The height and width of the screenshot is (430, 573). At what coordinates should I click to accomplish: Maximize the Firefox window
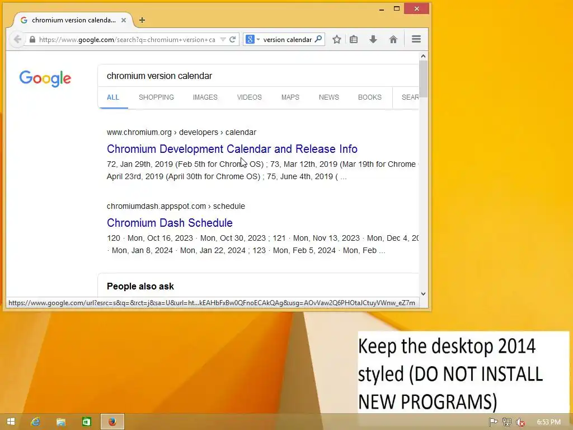coord(397,8)
